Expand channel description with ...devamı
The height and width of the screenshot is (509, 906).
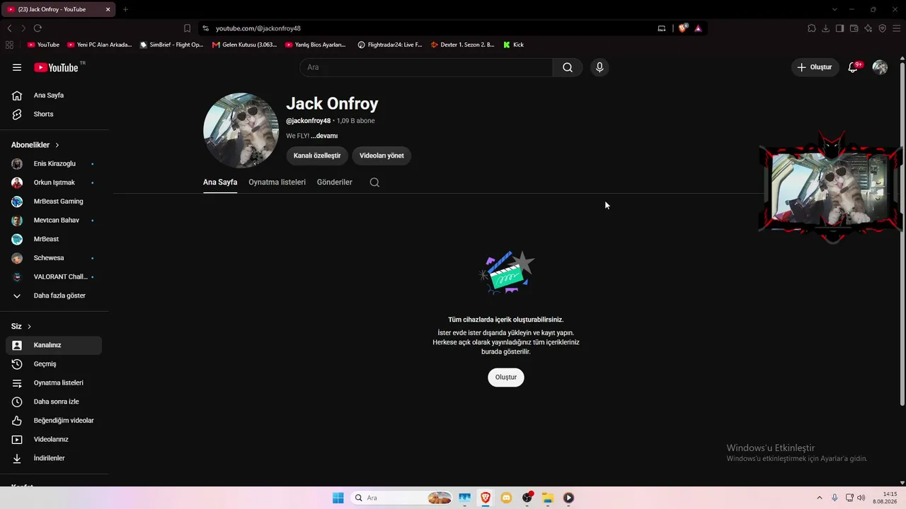pyautogui.click(x=324, y=136)
